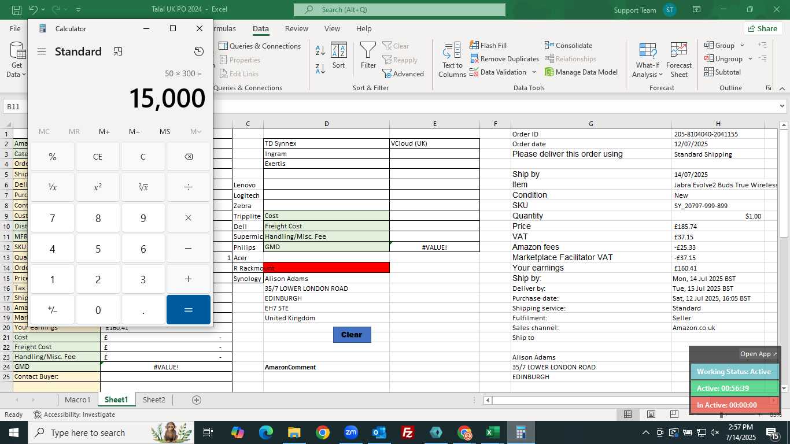Open the Sort dialog button
Screen dimensions: 790x444
[x=338, y=56]
